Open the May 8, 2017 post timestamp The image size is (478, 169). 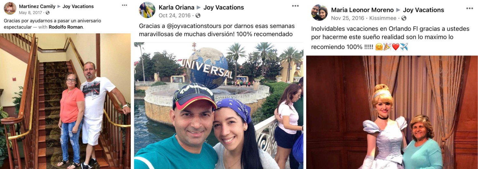(31, 13)
